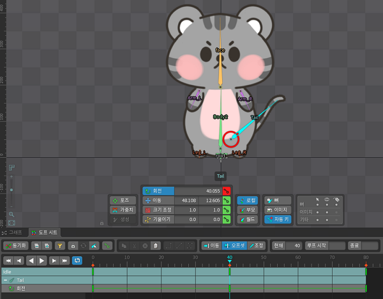383x299 pixels.
Task: Click the green key icon in dopesheet toolbar
Action: coord(107,246)
